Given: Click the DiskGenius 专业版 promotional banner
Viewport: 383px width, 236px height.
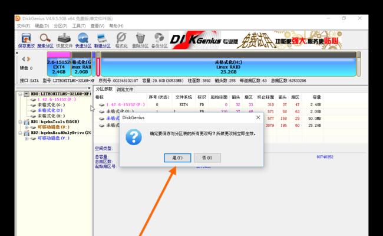Looking at the screenshot, I should click(x=255, y=40).
